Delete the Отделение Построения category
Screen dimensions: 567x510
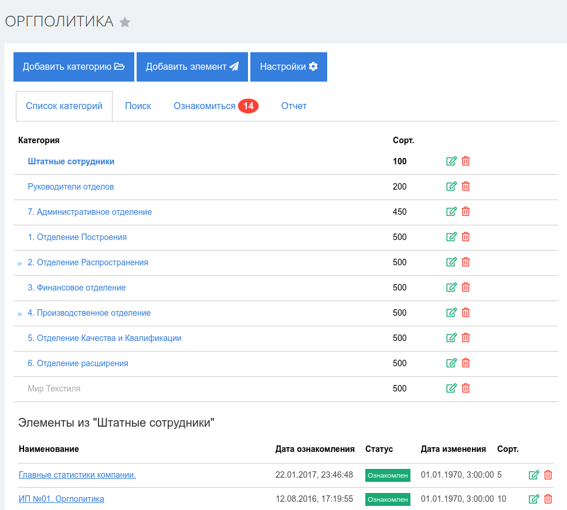(x=466, y=237)
